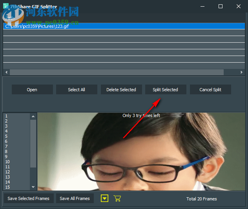The image size is (248, 209).
Task: Click the shopping cart purchase icon
Action: tap(117, 198)
